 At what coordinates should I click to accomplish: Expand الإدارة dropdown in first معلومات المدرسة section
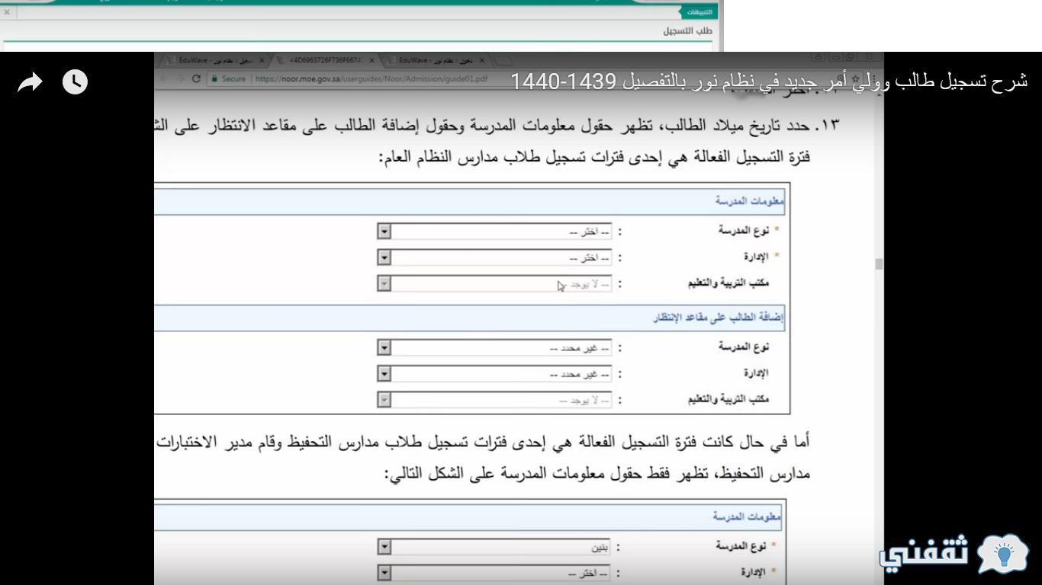pos(384,257)
